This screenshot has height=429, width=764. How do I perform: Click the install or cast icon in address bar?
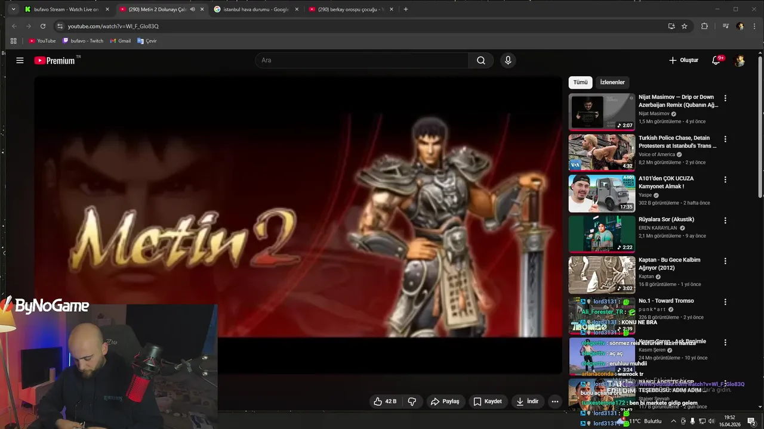(x=671, y=26)
